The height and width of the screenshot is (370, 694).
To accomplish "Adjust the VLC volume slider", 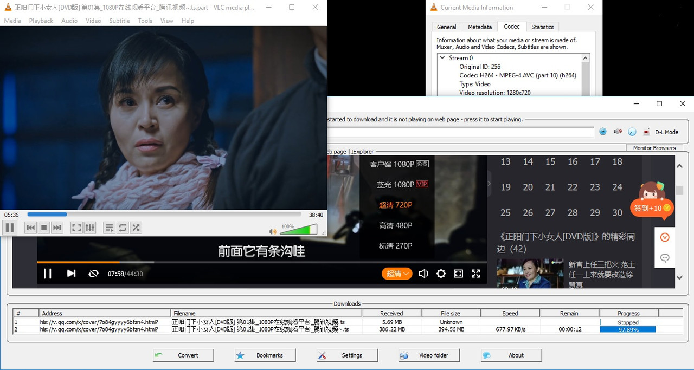I will click(298, 230).
